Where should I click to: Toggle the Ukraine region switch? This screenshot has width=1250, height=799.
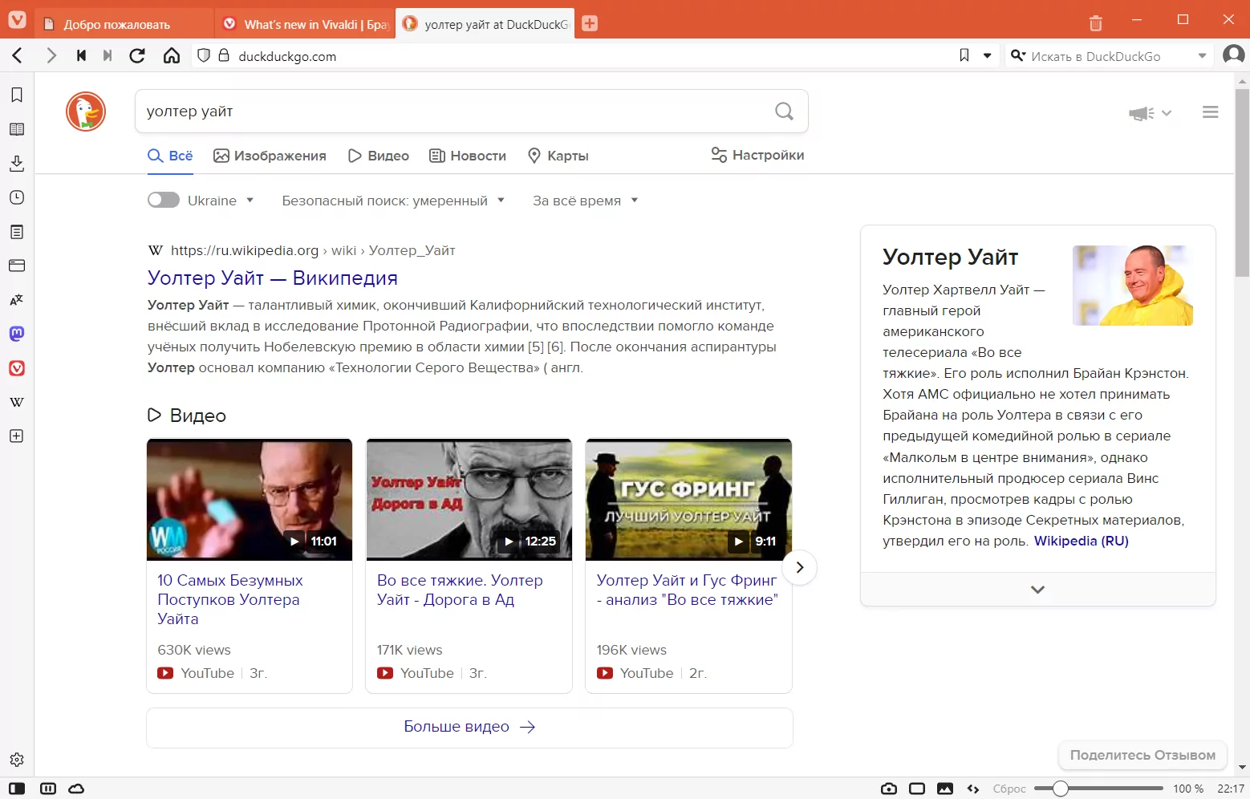pos(164,200)
